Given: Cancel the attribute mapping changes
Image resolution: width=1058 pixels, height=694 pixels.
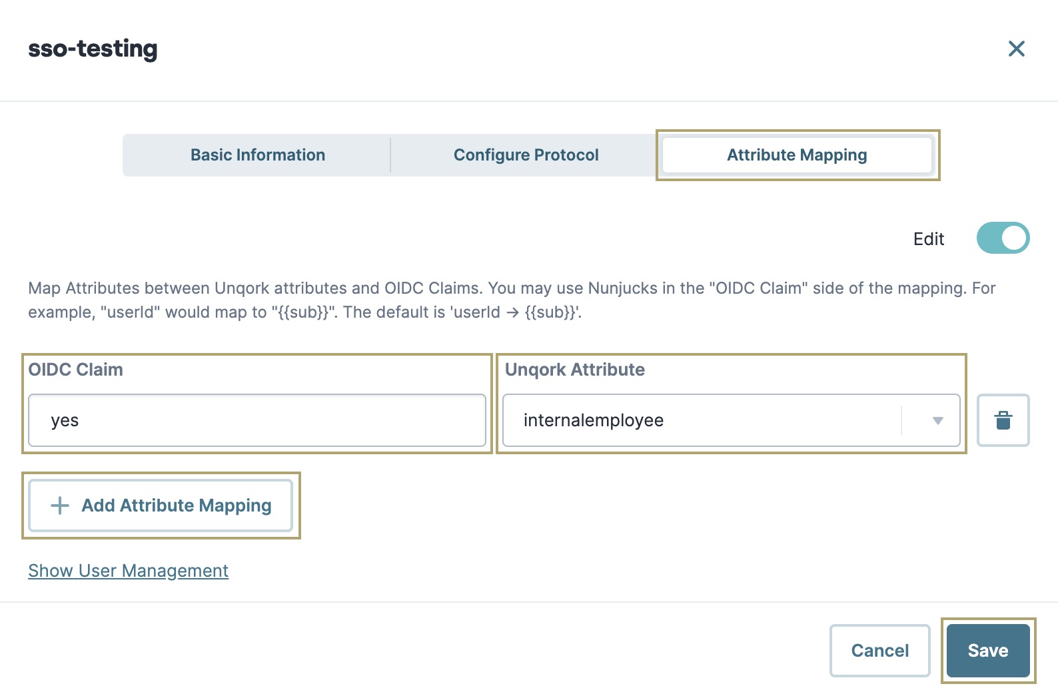Looking at the screenshot, I should click(879, 651).
